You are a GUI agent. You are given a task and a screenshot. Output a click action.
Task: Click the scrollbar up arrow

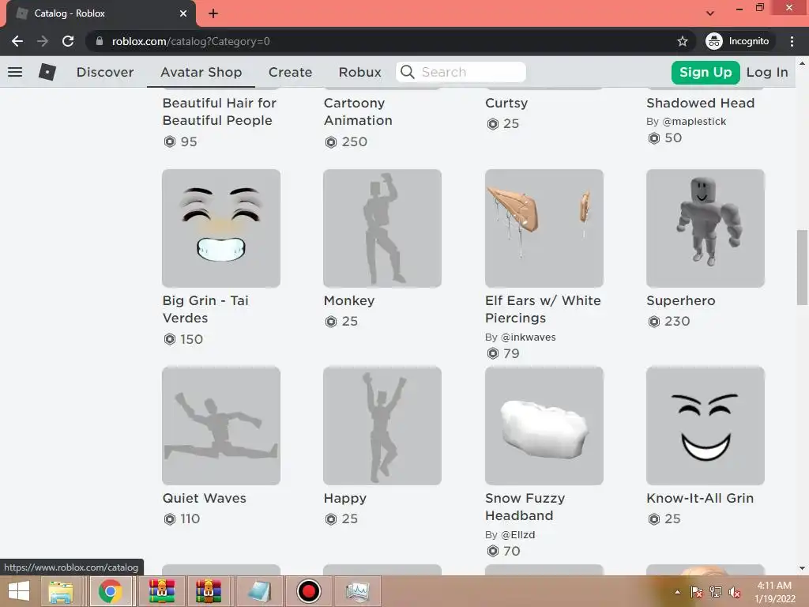coord(802,63)
